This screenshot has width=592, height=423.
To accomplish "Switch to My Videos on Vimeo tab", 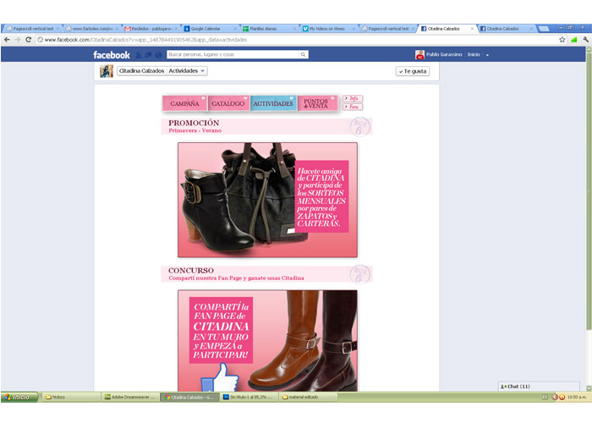I will pos(328,29).
